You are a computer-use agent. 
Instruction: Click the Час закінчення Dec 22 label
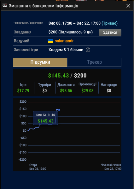[111, 167]
